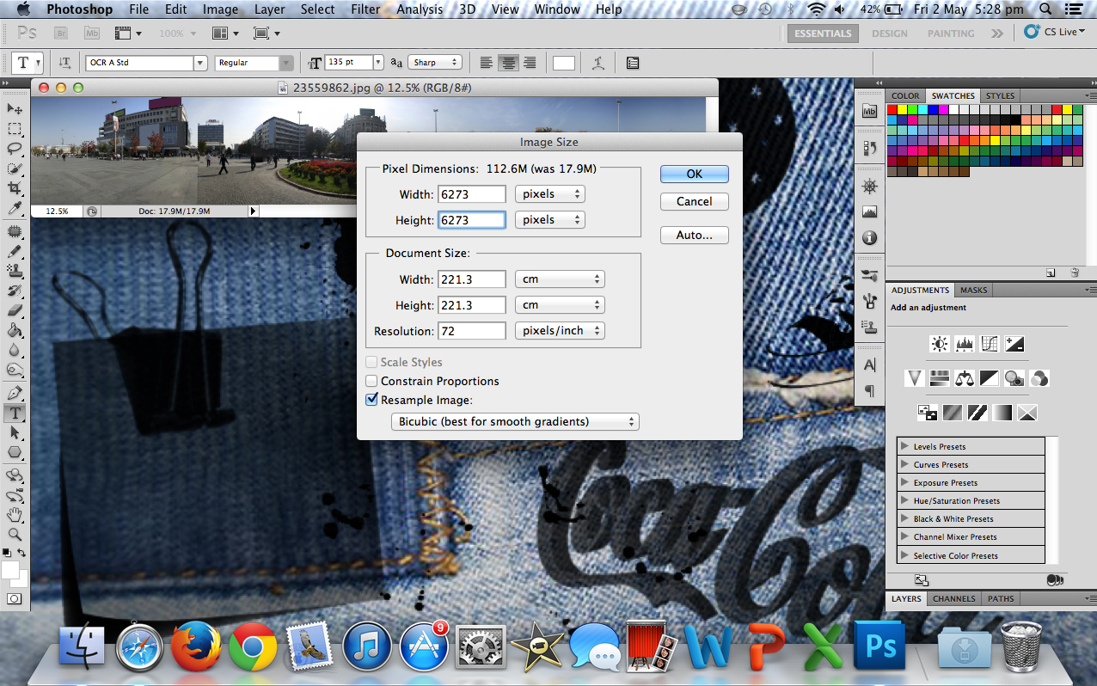The height and width of the screenshot is (686, 1097).
Task: Select the Type tool in the toolbar
Action: coord(15,413)
